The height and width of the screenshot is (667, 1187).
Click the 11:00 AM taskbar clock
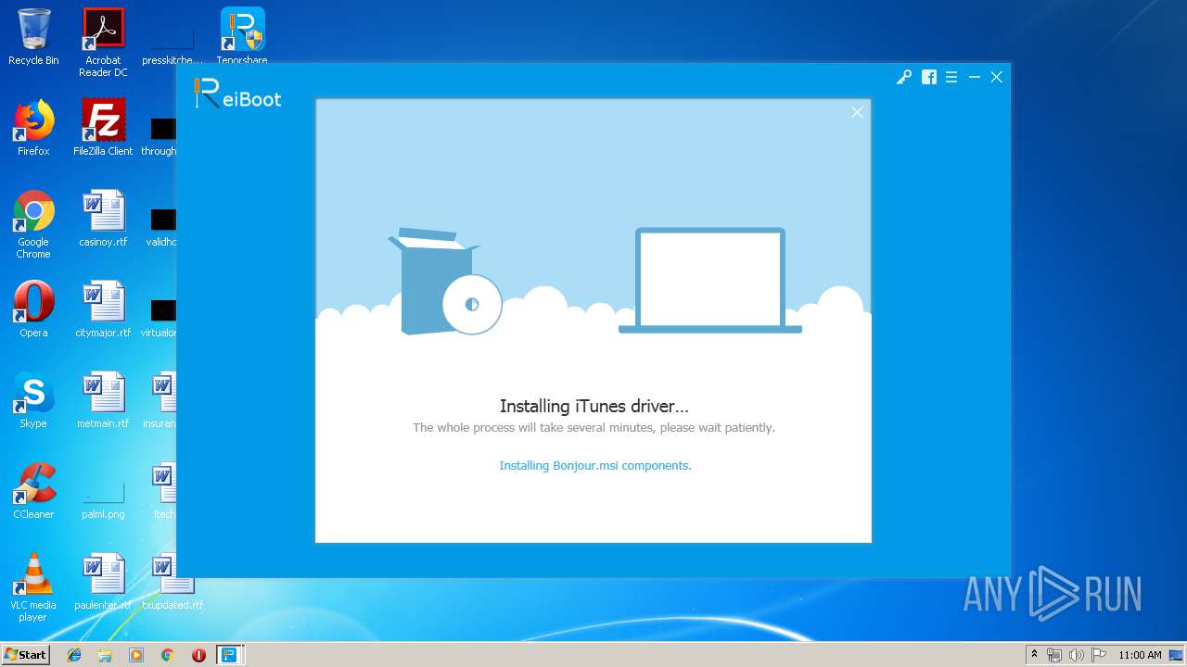pos(1140,655)
